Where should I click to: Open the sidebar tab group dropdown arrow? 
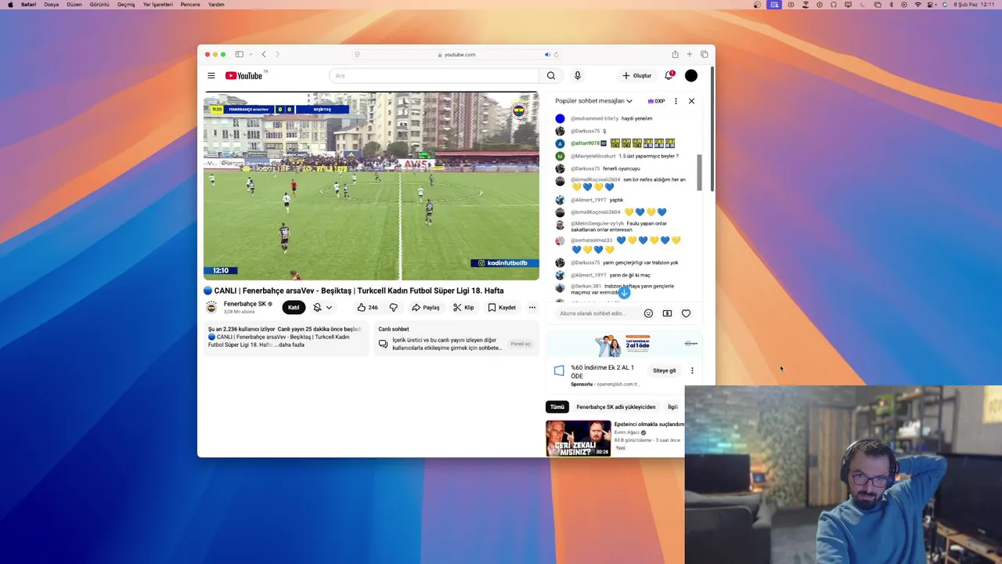click(x=250, y=55)
